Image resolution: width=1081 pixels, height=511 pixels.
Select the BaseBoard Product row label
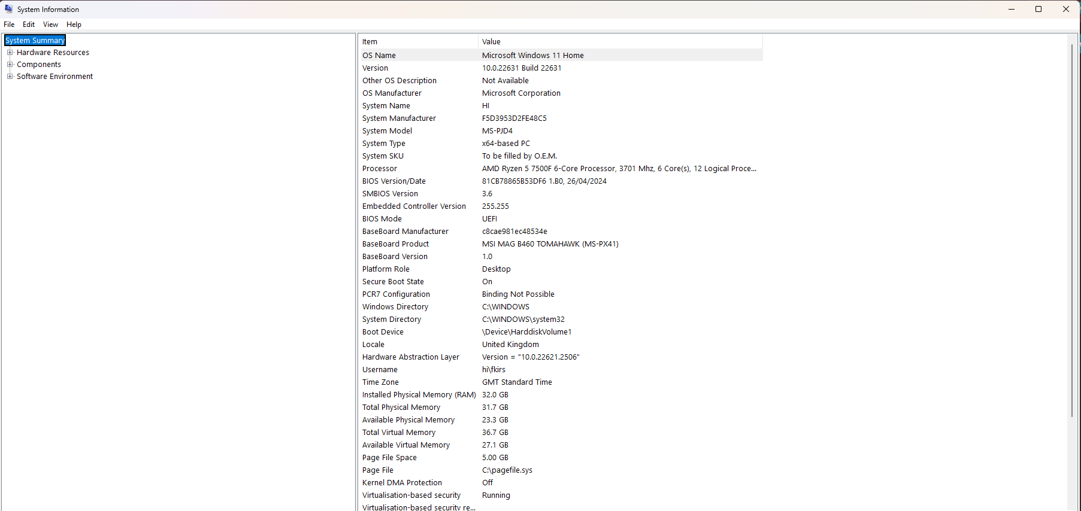pos(395,244)
